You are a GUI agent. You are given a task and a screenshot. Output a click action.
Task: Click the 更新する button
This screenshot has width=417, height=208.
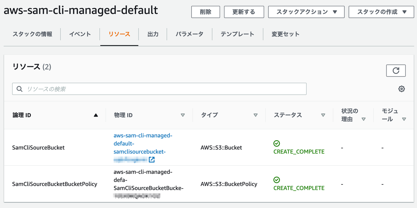click(x=243, y=12)
